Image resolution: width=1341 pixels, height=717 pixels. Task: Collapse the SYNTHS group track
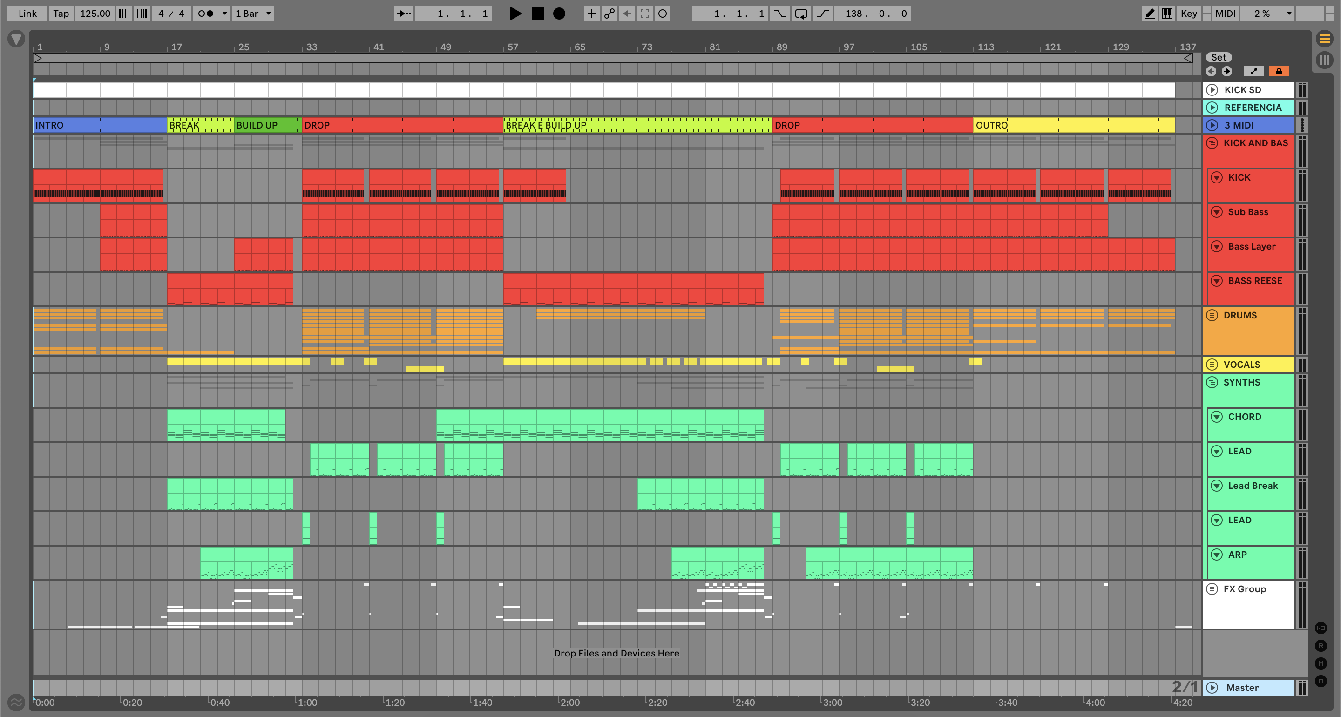pos(1212,382)
